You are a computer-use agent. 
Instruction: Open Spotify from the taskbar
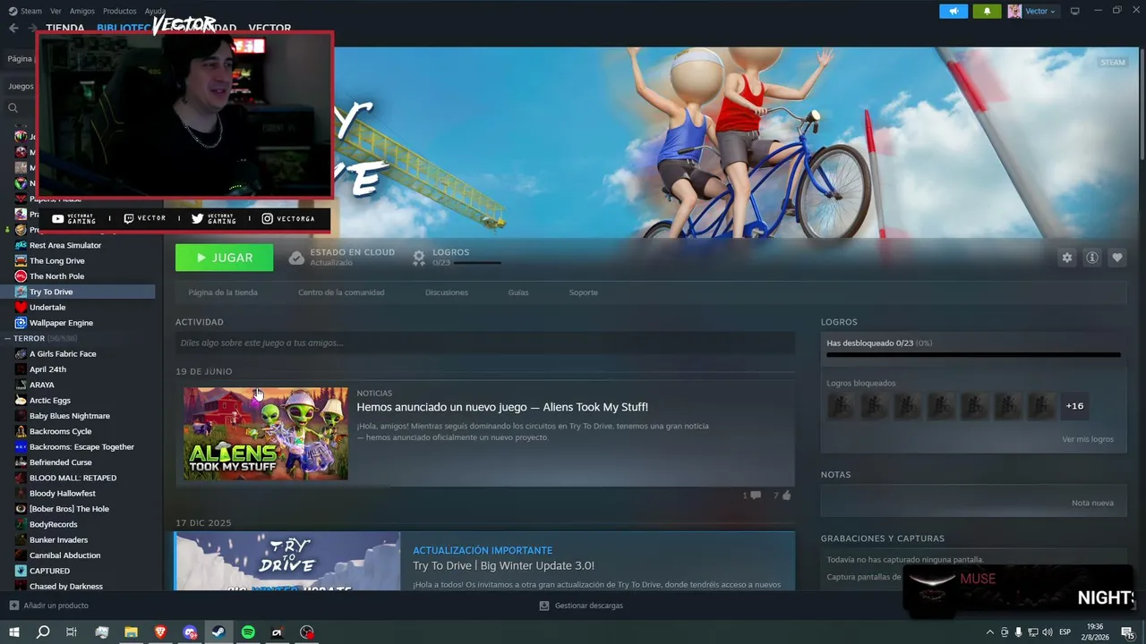249,632
